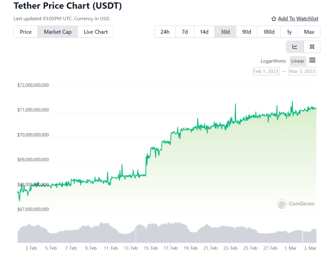Keep Linear scale enabled
332x257 pixels.
[x=298, y=61]
